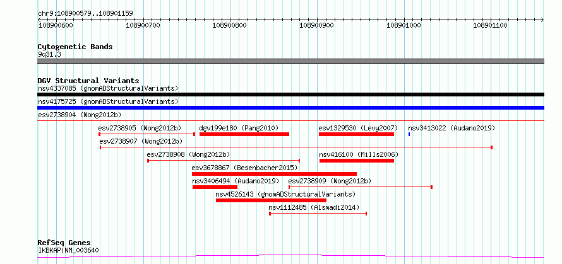Click the esv2738909 (Wong2012b) label

(330, 181)
